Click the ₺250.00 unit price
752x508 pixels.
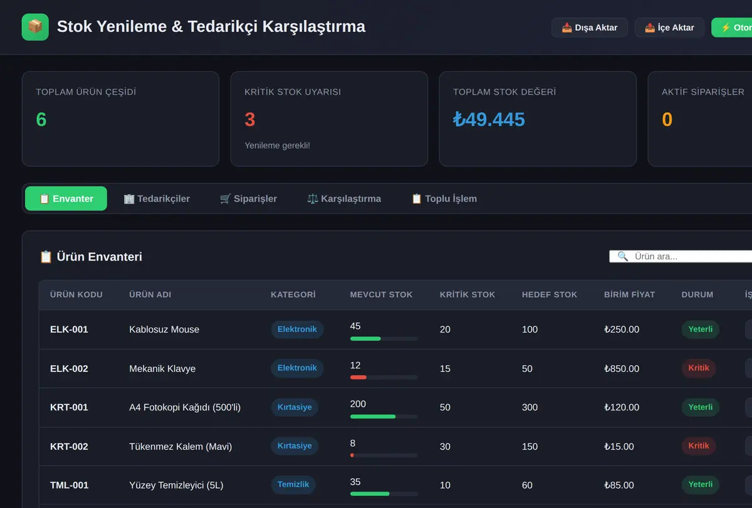(x=622, y=329)
